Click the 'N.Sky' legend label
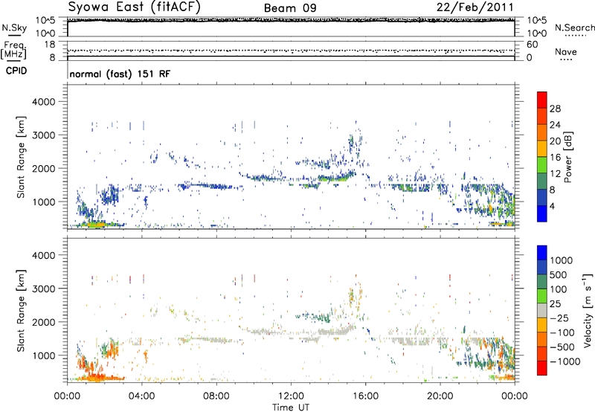 coord(14,28)
